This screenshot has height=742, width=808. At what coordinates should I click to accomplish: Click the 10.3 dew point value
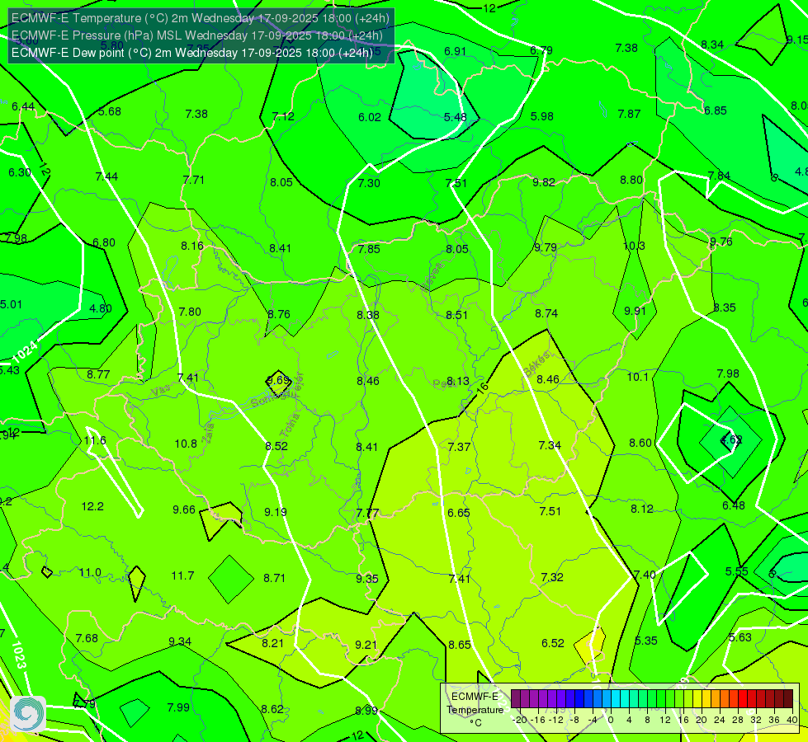click(634, 247)
